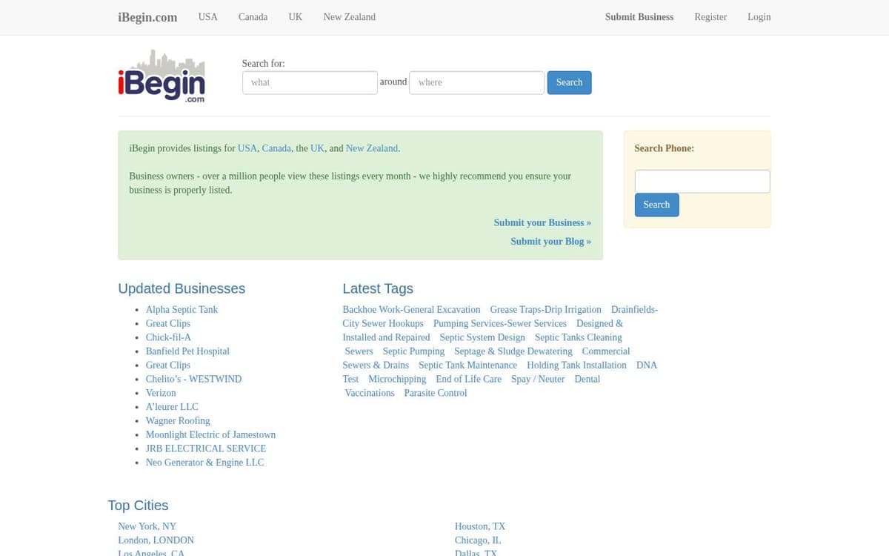
Task: Open the Verizon listing
Action: pyautogui.click(x=161, y=393)
